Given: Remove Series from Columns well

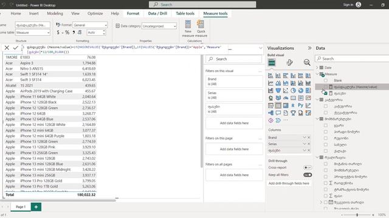Looking at the screenshot, I should (309, 144).
